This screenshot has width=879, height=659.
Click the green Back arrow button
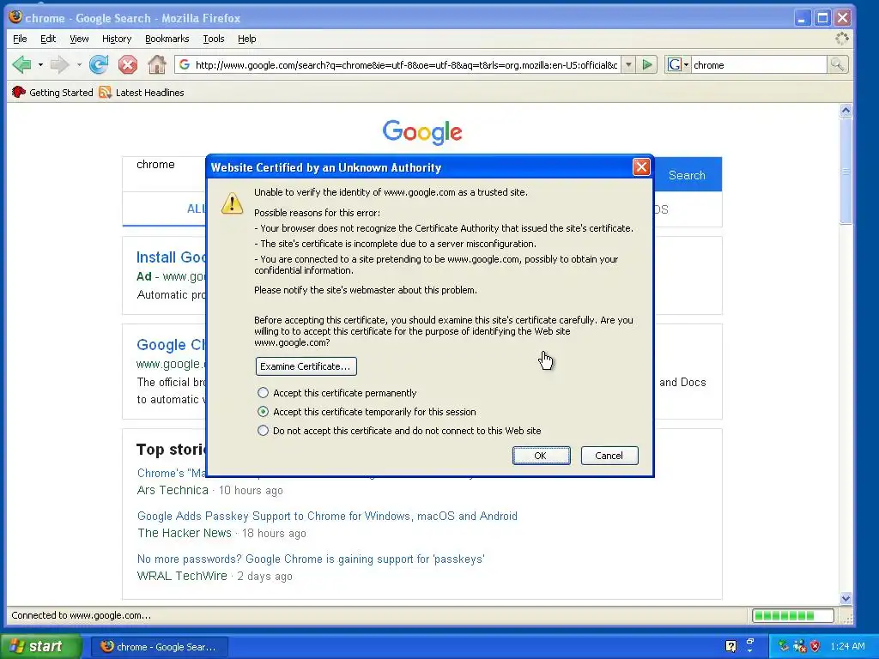point(21,65)
